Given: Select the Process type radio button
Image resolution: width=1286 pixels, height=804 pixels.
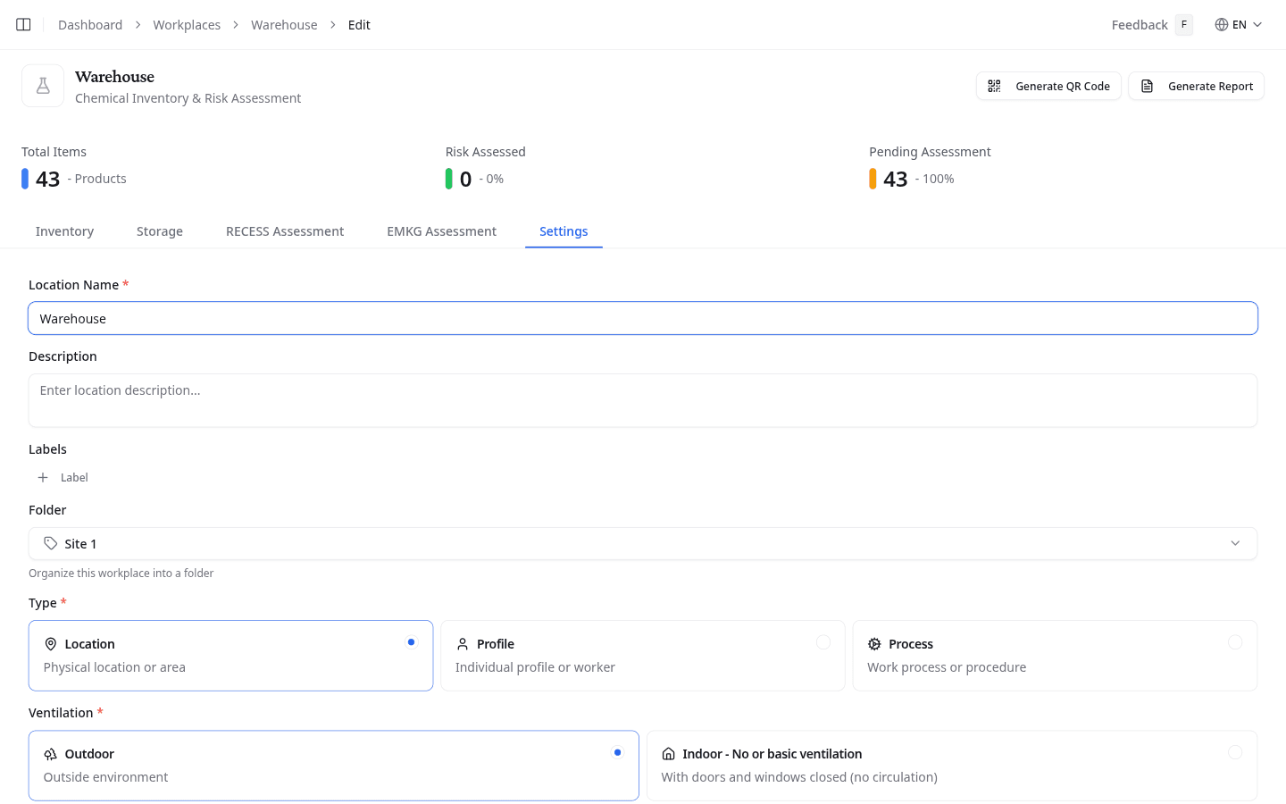Looking at the screenshot, I should pyautogui.click(x=1234, y=642).
